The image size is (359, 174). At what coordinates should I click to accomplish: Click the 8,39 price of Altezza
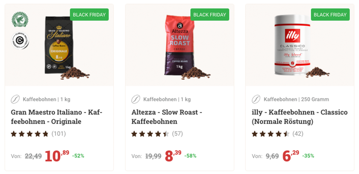pos(173,156)
